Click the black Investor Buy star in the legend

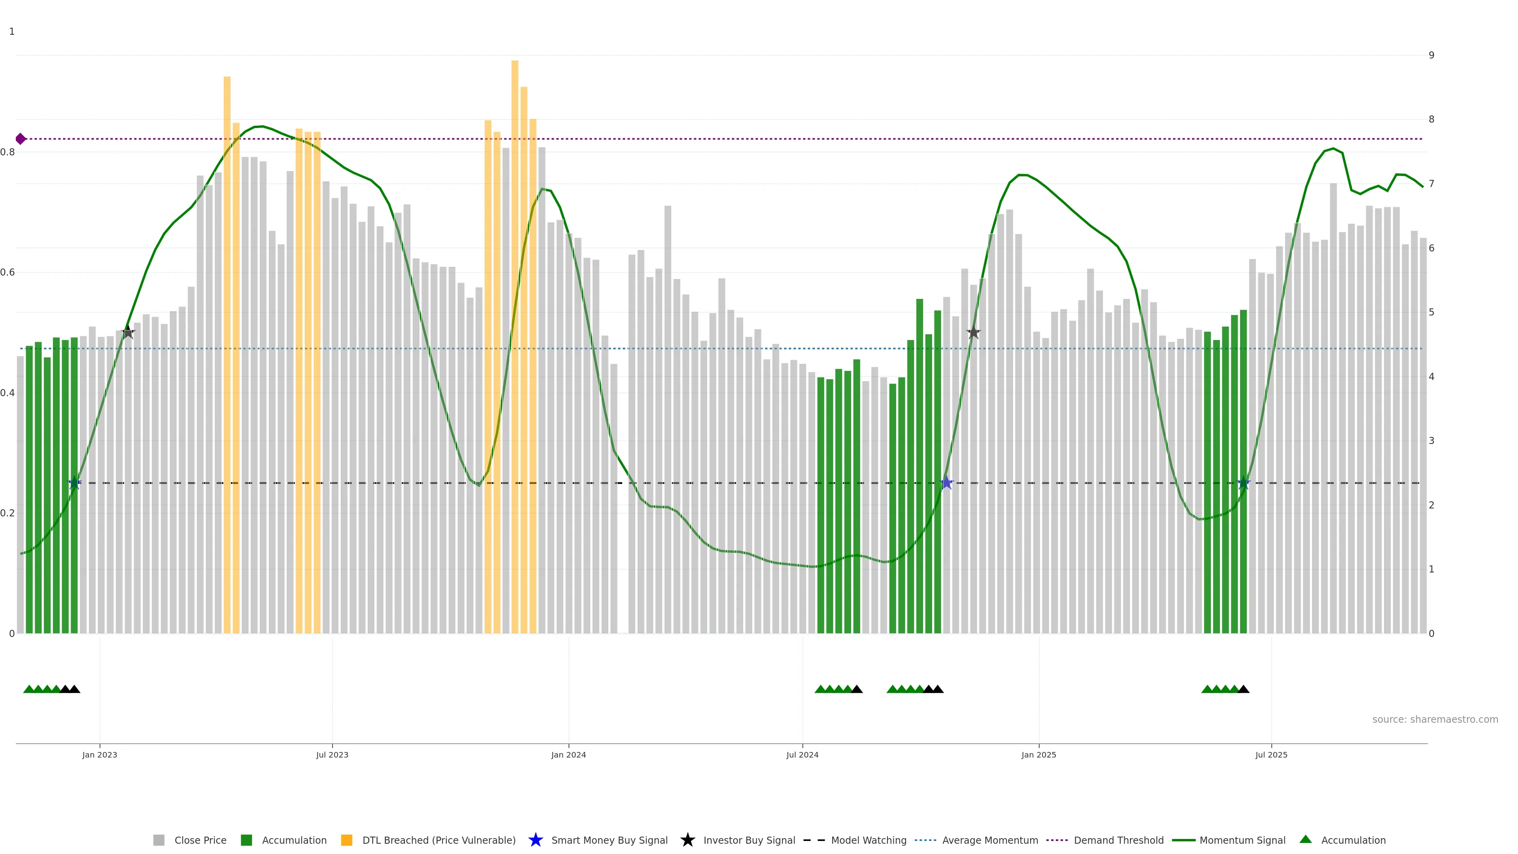click(x=687, y=840)
